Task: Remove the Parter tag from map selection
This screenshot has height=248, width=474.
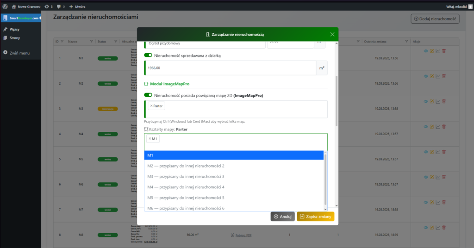Action: [x=151, y=106]
